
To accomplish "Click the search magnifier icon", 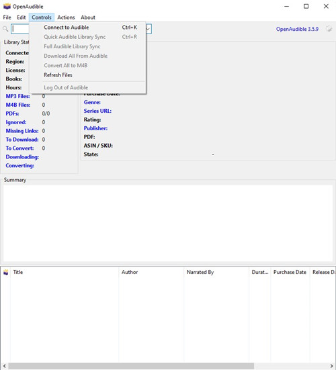I will tap(5, 29).
